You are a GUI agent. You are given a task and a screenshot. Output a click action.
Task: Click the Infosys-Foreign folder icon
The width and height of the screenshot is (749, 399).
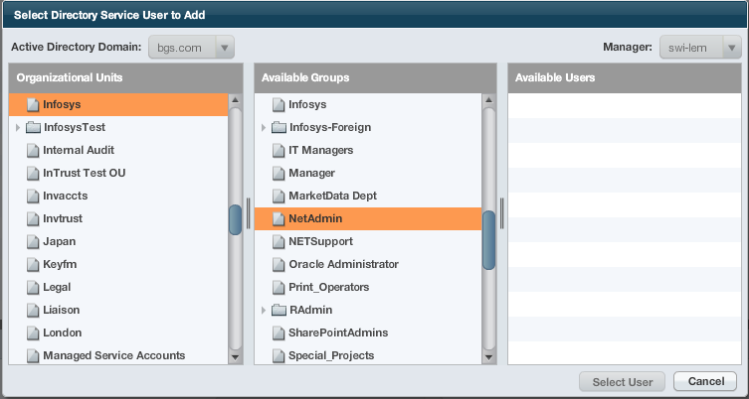[279, 128]
